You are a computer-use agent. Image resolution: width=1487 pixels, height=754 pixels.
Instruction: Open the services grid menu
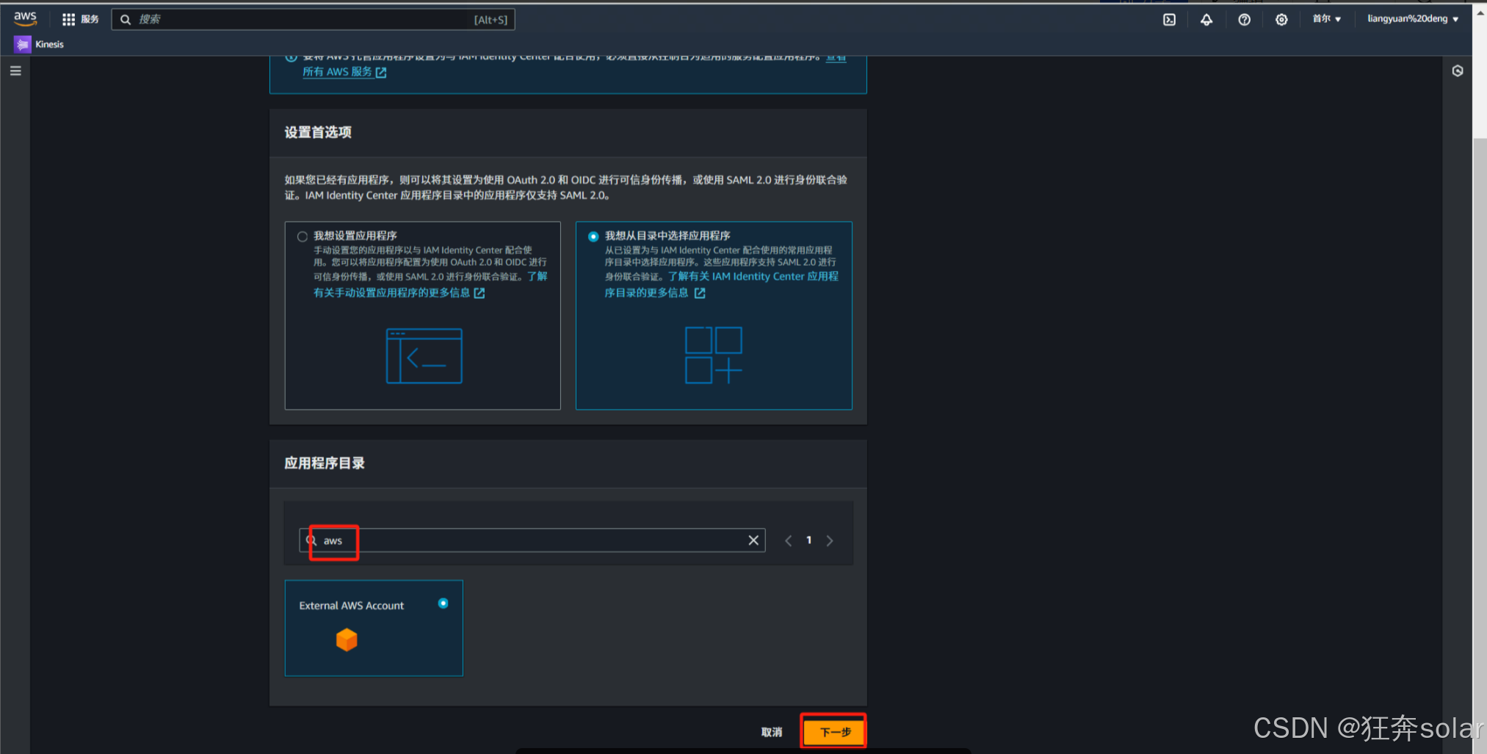(x=80, y=19)
